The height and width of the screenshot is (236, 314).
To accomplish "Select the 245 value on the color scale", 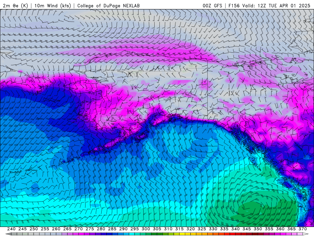I will tap(22, 229).
